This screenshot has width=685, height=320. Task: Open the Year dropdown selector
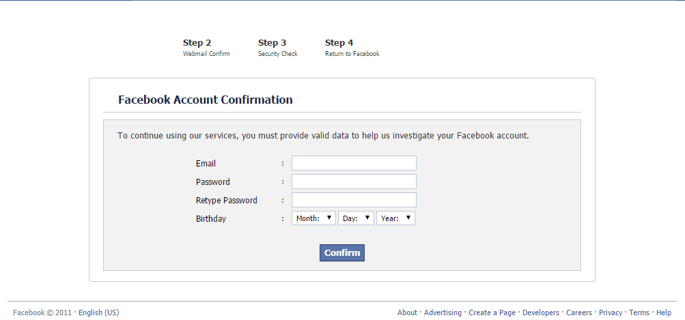(395, 218)
